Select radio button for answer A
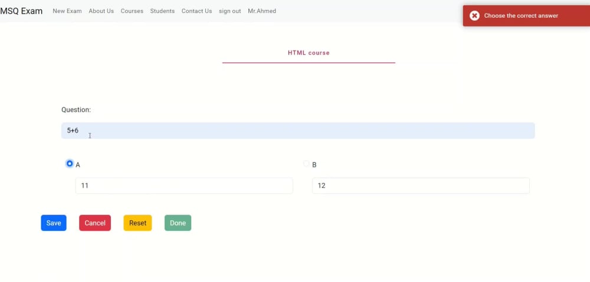590x282 pixels. click(70, 164)
